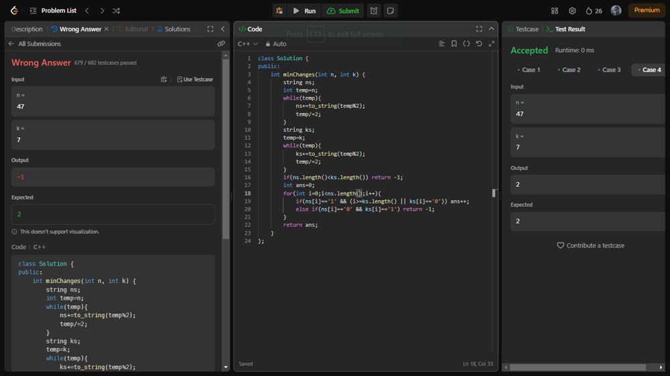The width and height of the screenshot is (670, 376).
Task: Open the Problem List panel
Action: click(54, 11)
